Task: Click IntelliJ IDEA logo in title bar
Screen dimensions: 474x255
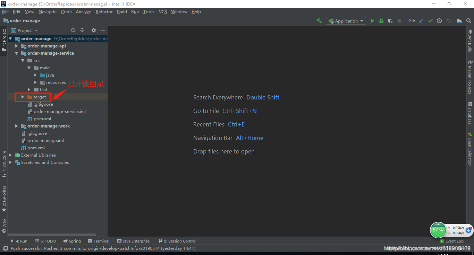Action: click(x=3, y=4)
